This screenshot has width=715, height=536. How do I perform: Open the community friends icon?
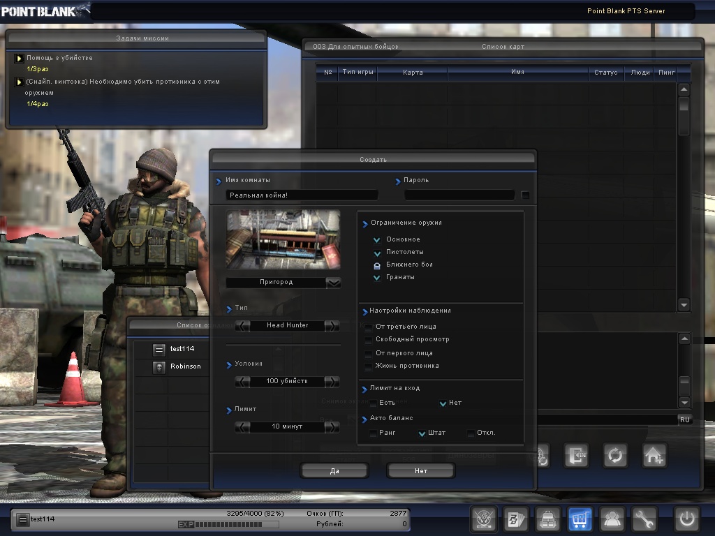click(613, 519)
